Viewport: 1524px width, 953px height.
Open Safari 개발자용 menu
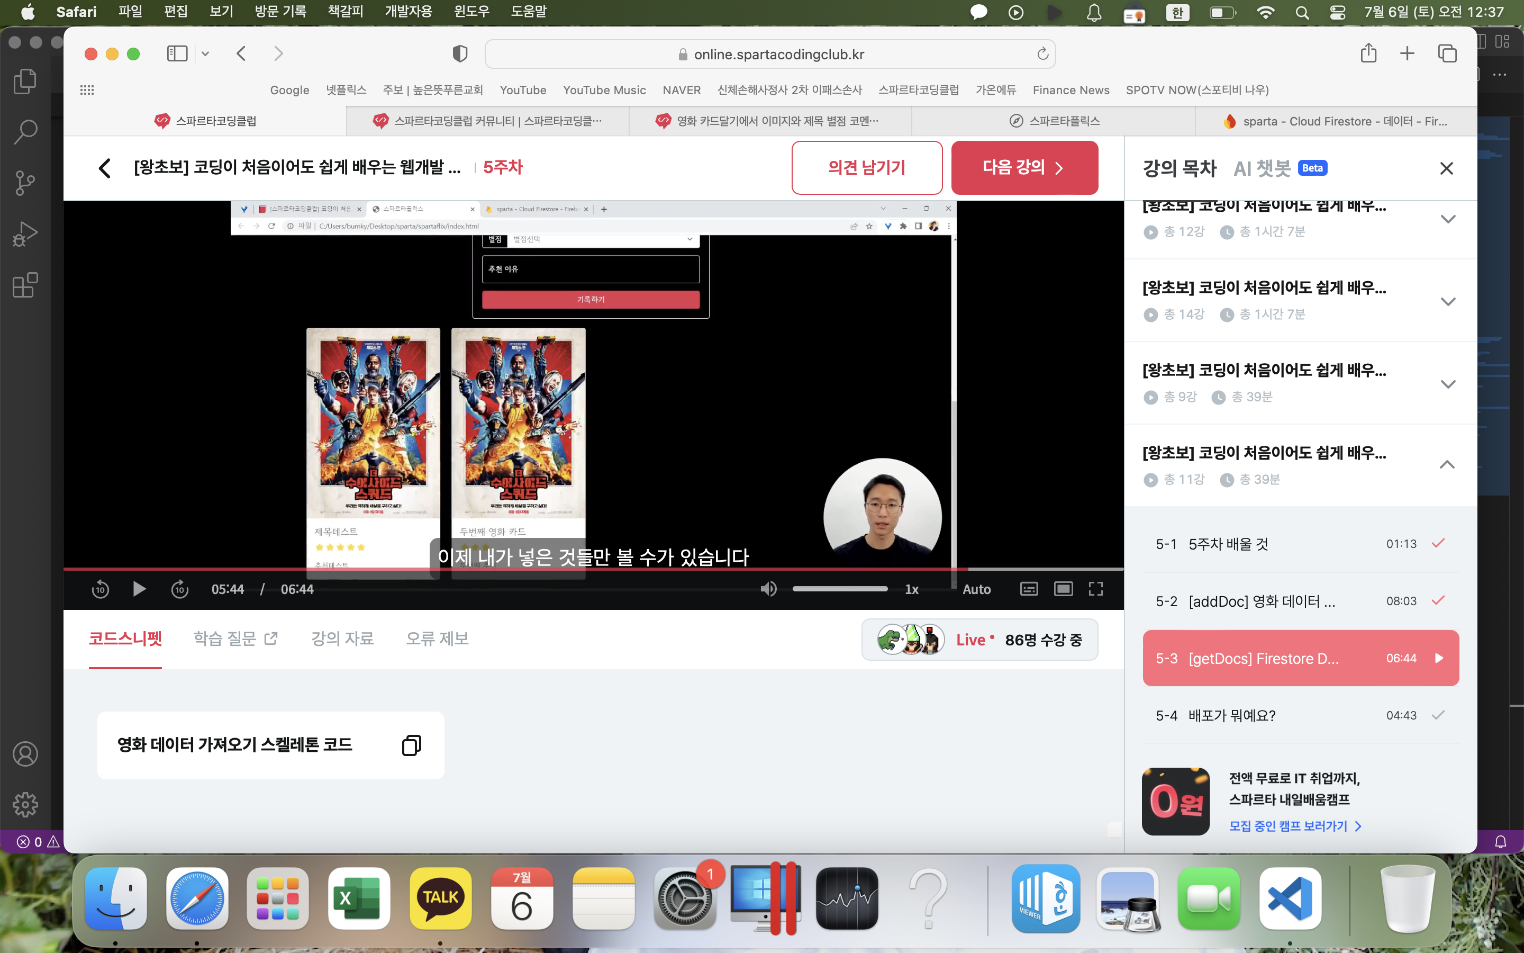click(408, 11)
